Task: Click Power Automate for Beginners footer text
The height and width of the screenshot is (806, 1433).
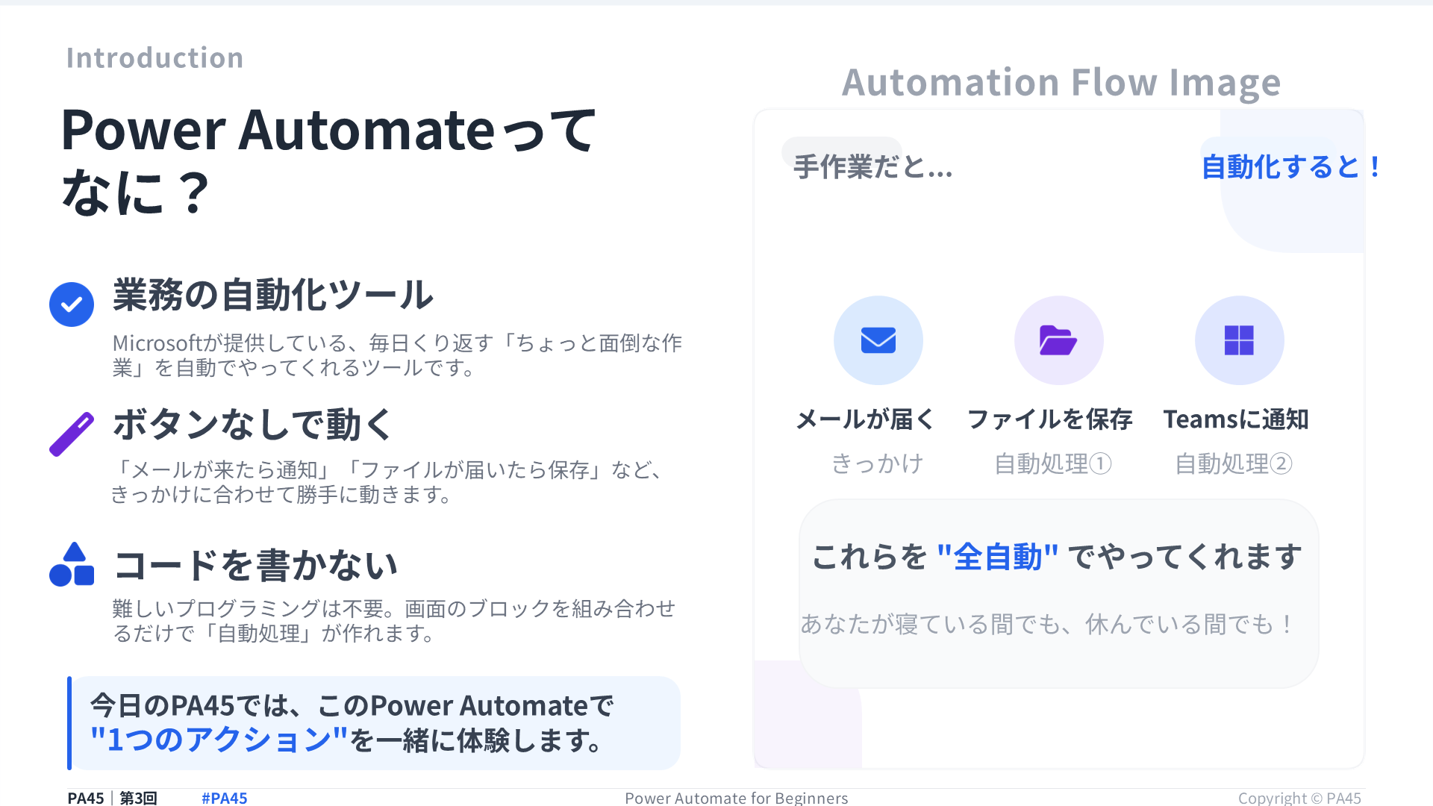Action: (x=737, y=798)
